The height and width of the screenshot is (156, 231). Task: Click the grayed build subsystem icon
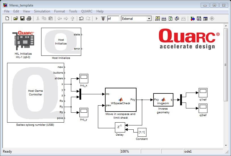tap(183, 18)
